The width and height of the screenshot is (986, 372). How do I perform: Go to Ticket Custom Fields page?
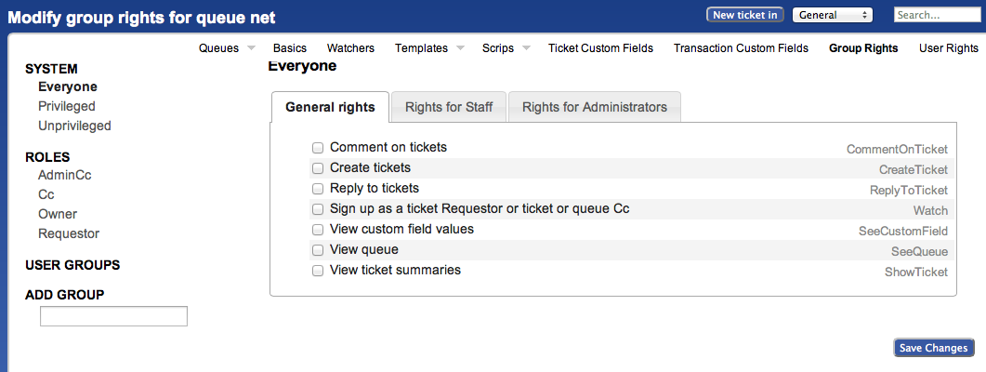[600, 47]
